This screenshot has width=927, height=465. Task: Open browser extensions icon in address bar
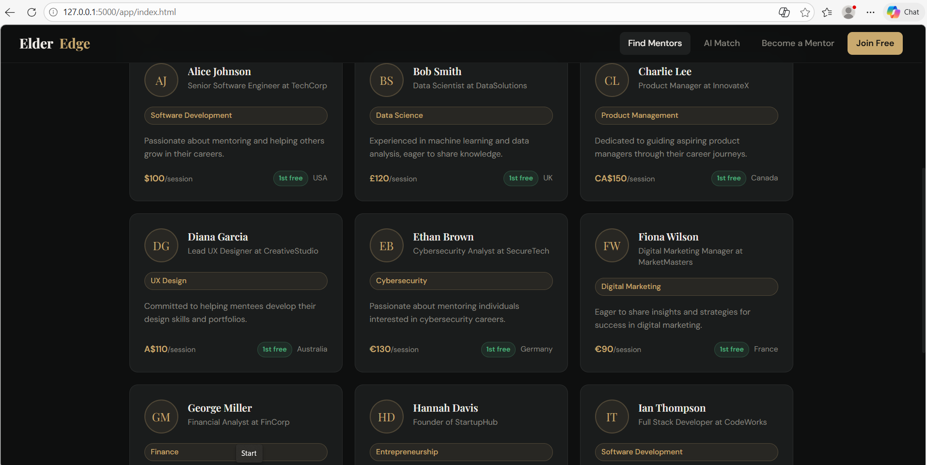[784, 12]
